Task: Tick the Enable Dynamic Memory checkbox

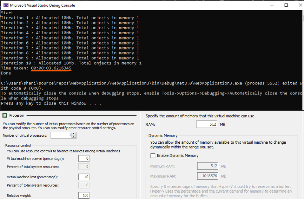Action: pos(153,155)
